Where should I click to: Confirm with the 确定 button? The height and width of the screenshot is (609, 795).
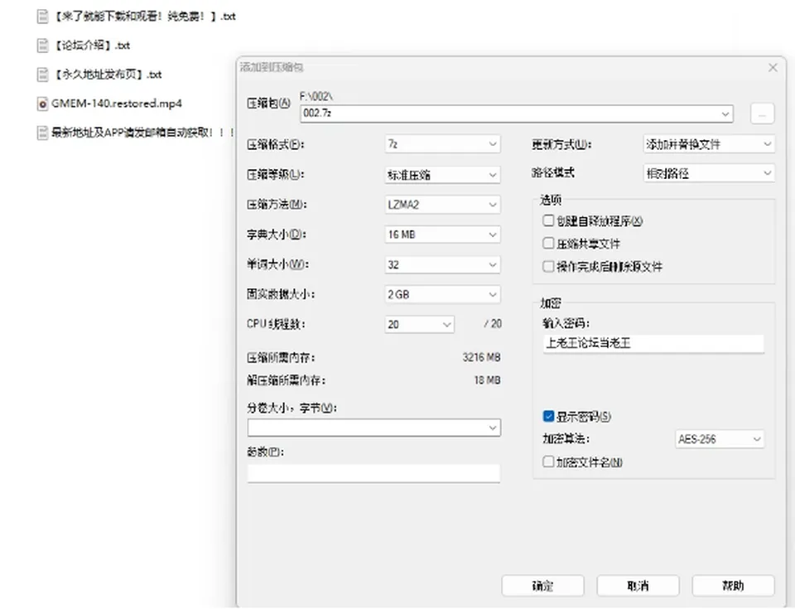point(542,586)
